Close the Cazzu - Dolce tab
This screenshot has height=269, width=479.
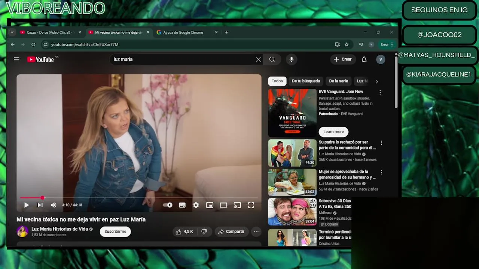click(x=80, y=33)
